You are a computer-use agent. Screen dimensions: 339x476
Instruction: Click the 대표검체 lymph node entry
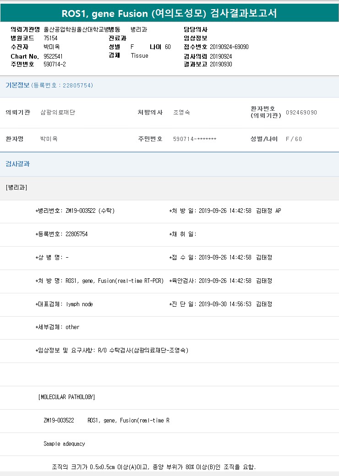coord(79,304)
